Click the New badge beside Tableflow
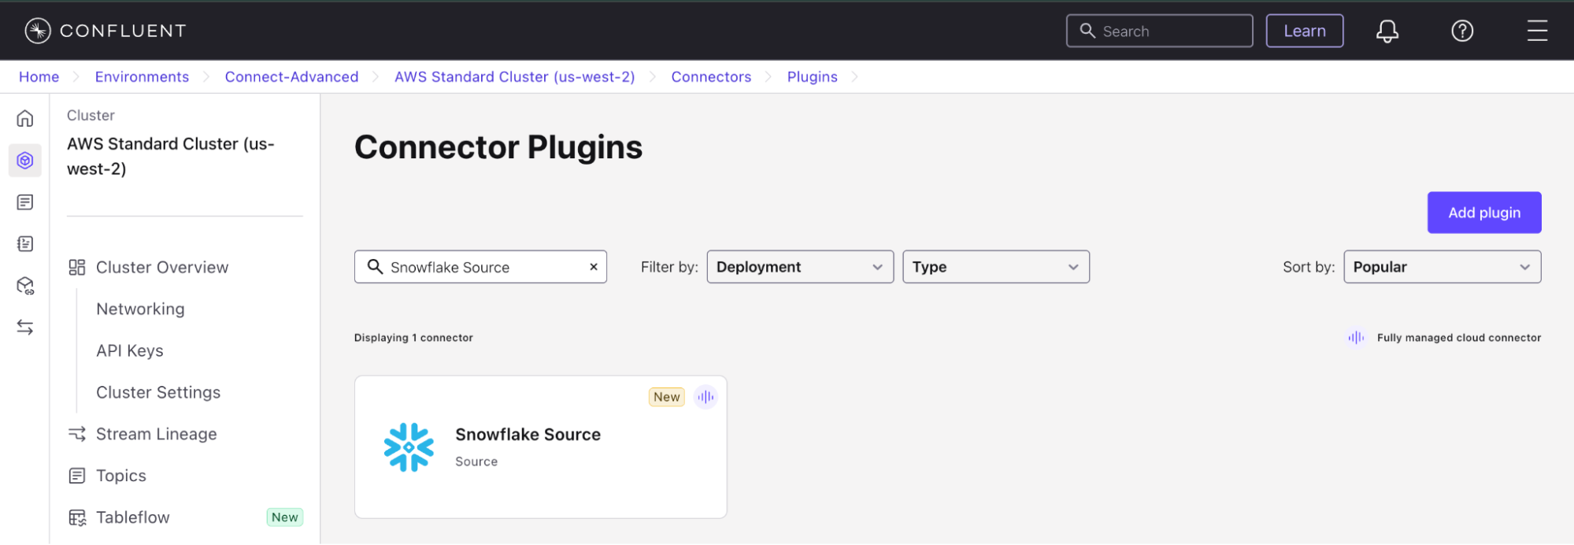Image resolution: width=1574 pixels, height=545 pixels. (284, 517)
